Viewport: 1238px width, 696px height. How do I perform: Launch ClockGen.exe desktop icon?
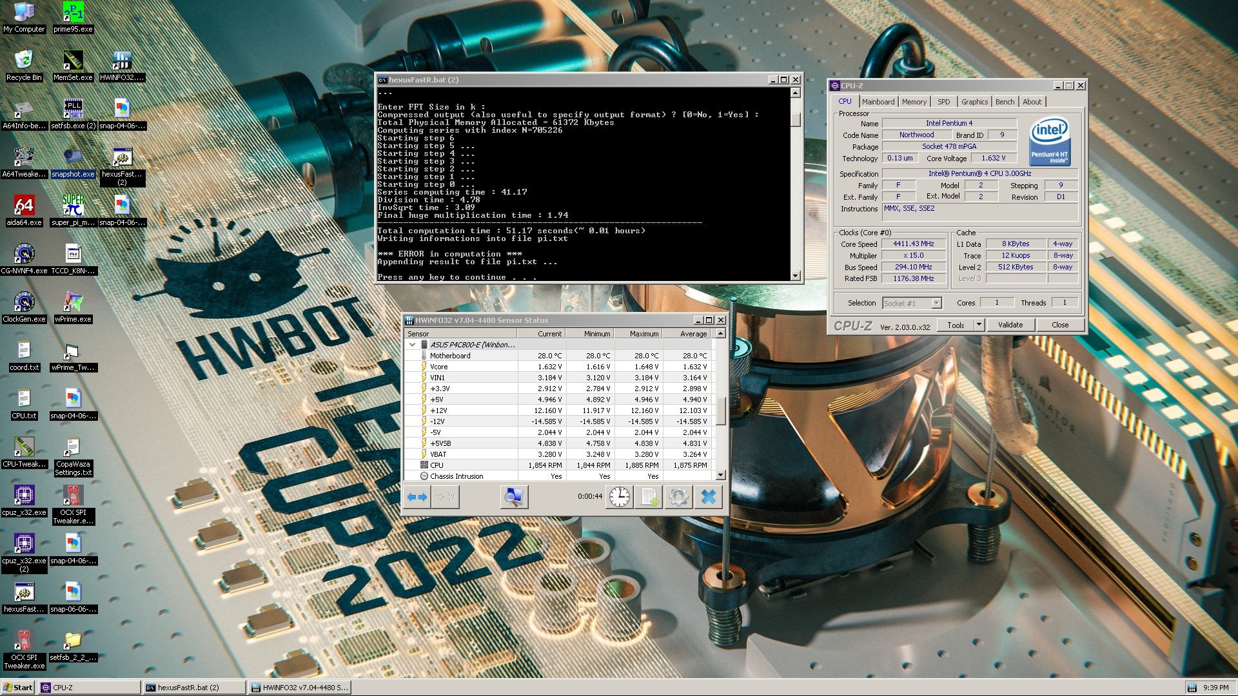pyautogui.click(x=24, y=307)
